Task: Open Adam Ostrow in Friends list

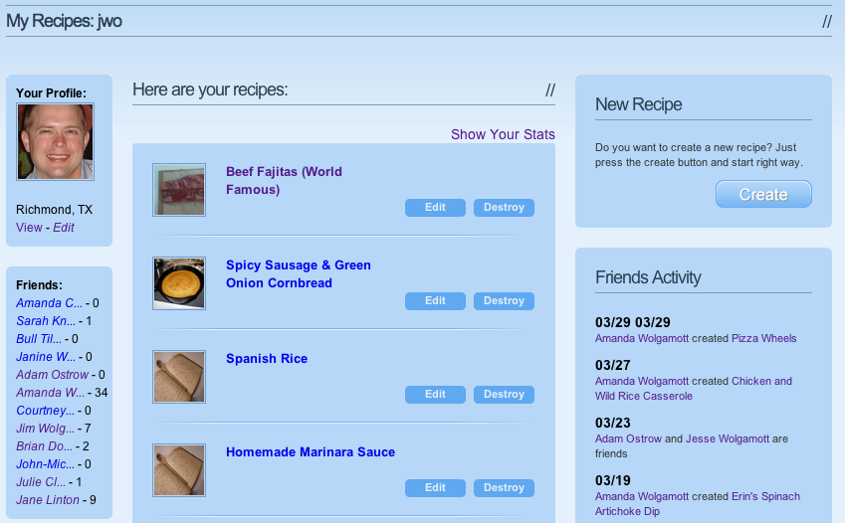Action: [53, 374]
